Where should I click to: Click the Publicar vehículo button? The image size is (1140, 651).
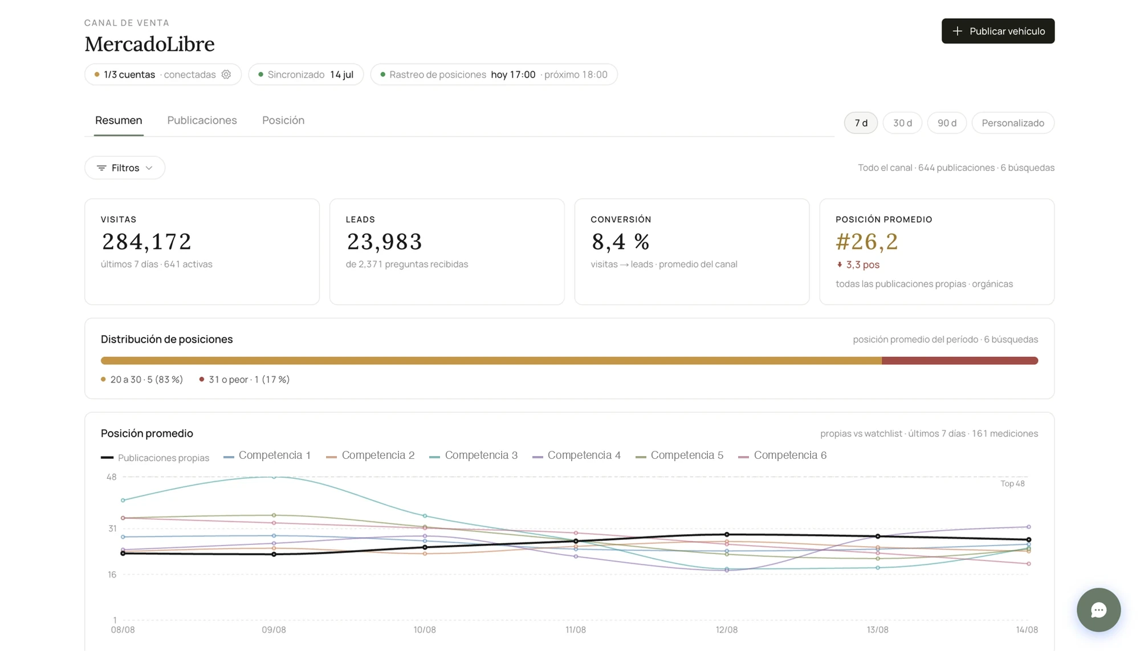click(x=997, y=31)
